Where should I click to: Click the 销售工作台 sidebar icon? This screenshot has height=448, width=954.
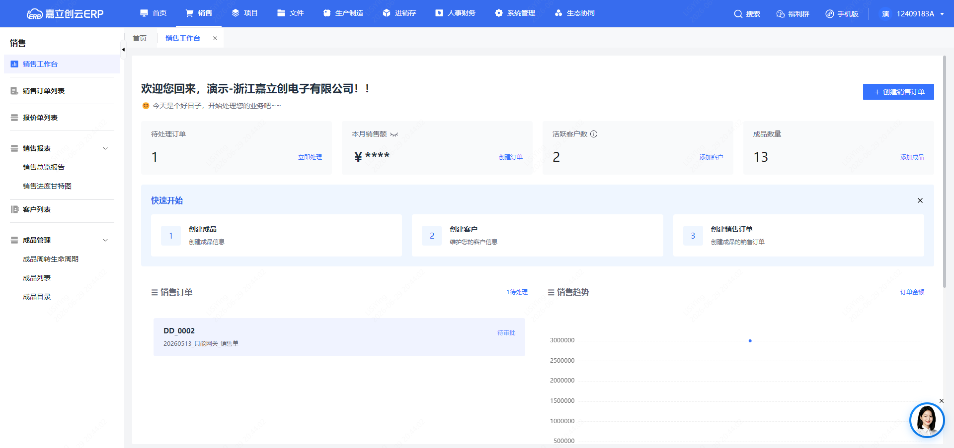point(14,64)
